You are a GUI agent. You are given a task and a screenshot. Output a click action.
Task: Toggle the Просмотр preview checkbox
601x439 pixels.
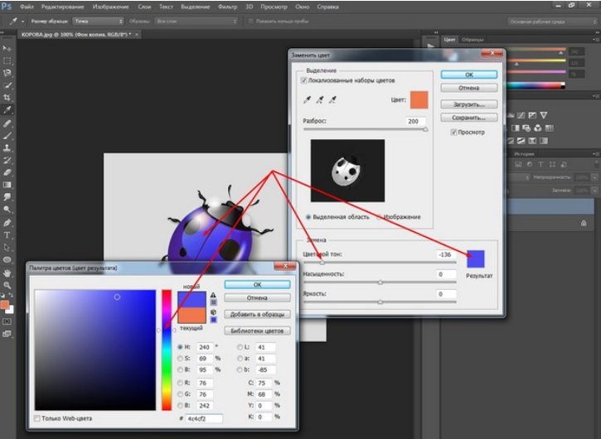(453, 133)
